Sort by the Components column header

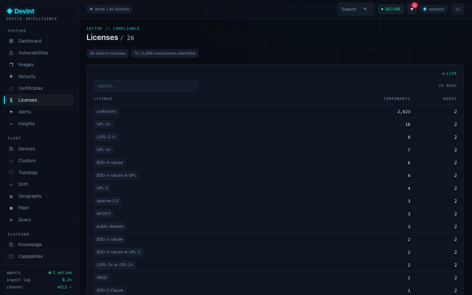click(397, 99)
